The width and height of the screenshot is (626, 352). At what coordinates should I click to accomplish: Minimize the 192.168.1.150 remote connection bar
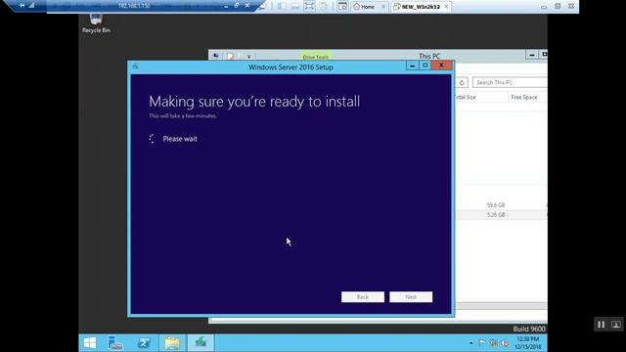coord(226,6)
